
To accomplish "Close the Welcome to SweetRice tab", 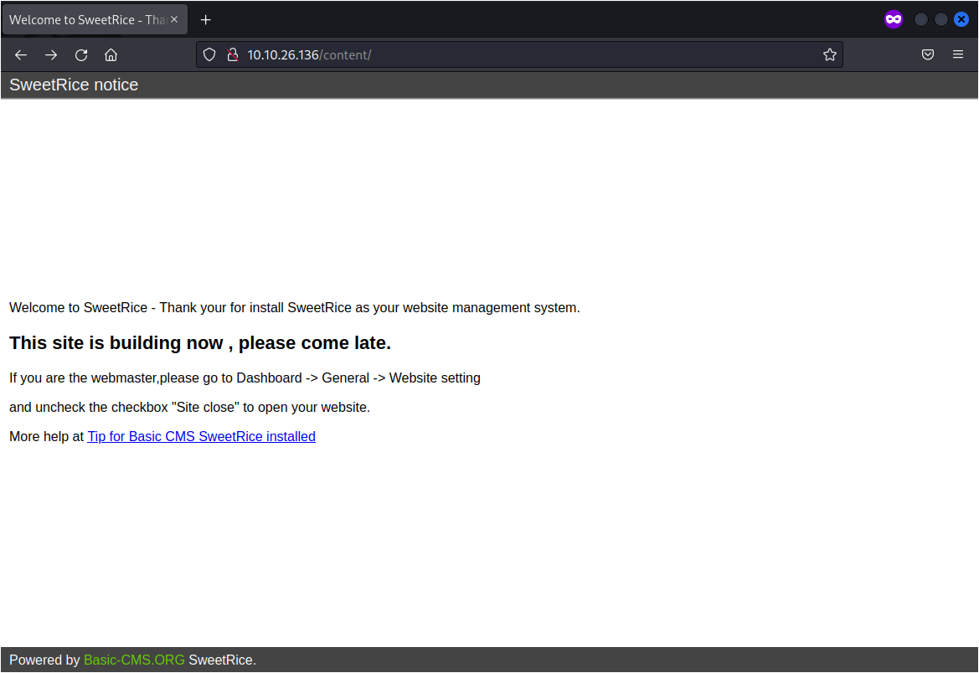I will 174,18.
